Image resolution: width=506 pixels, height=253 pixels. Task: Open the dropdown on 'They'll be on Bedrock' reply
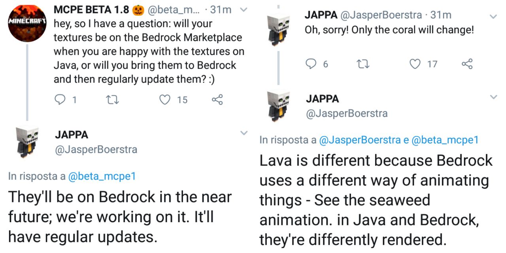[244, 133]
